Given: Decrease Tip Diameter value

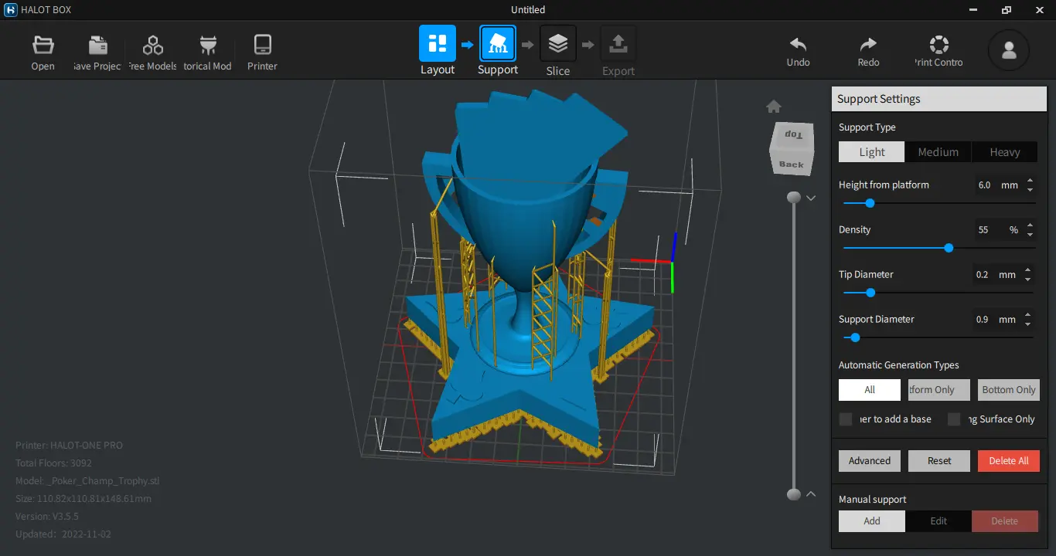Looking at the screenshot, I should [x=1027, y=279].
